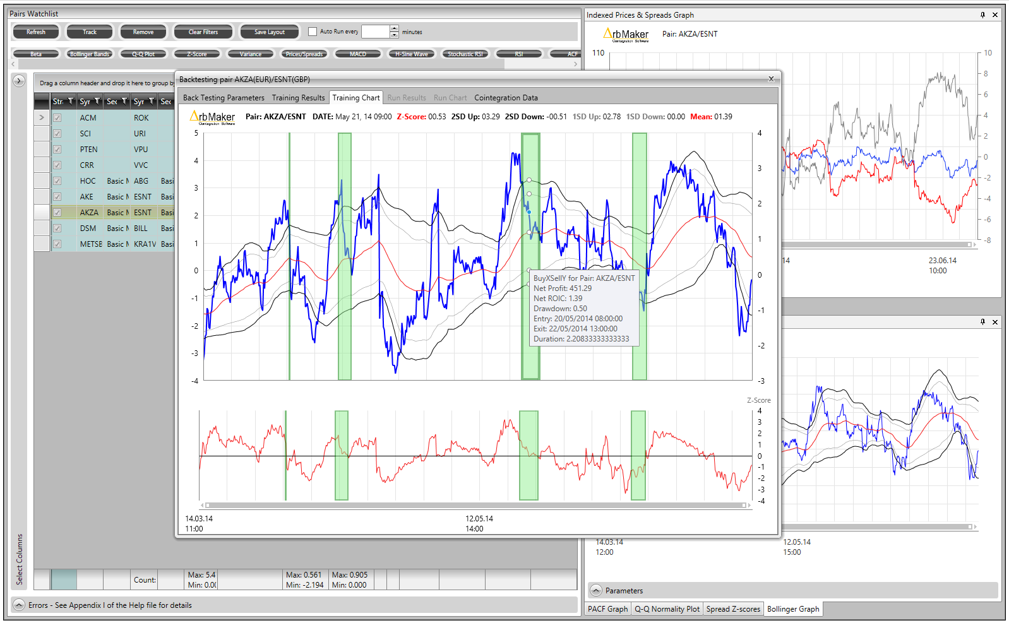This screenshot has width=1009, height=623.
Task: Click the ArbMaker logo in the Training Chart
Action: (x=212, y=117)
